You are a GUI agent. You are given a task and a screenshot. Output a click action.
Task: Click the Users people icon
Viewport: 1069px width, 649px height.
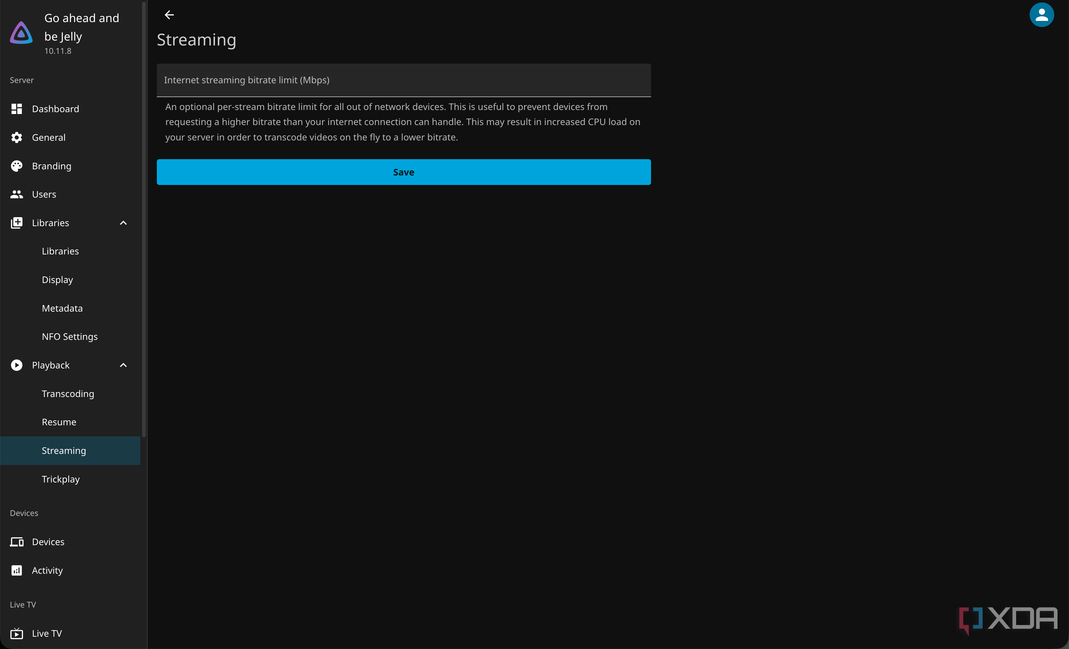(17, 194)
